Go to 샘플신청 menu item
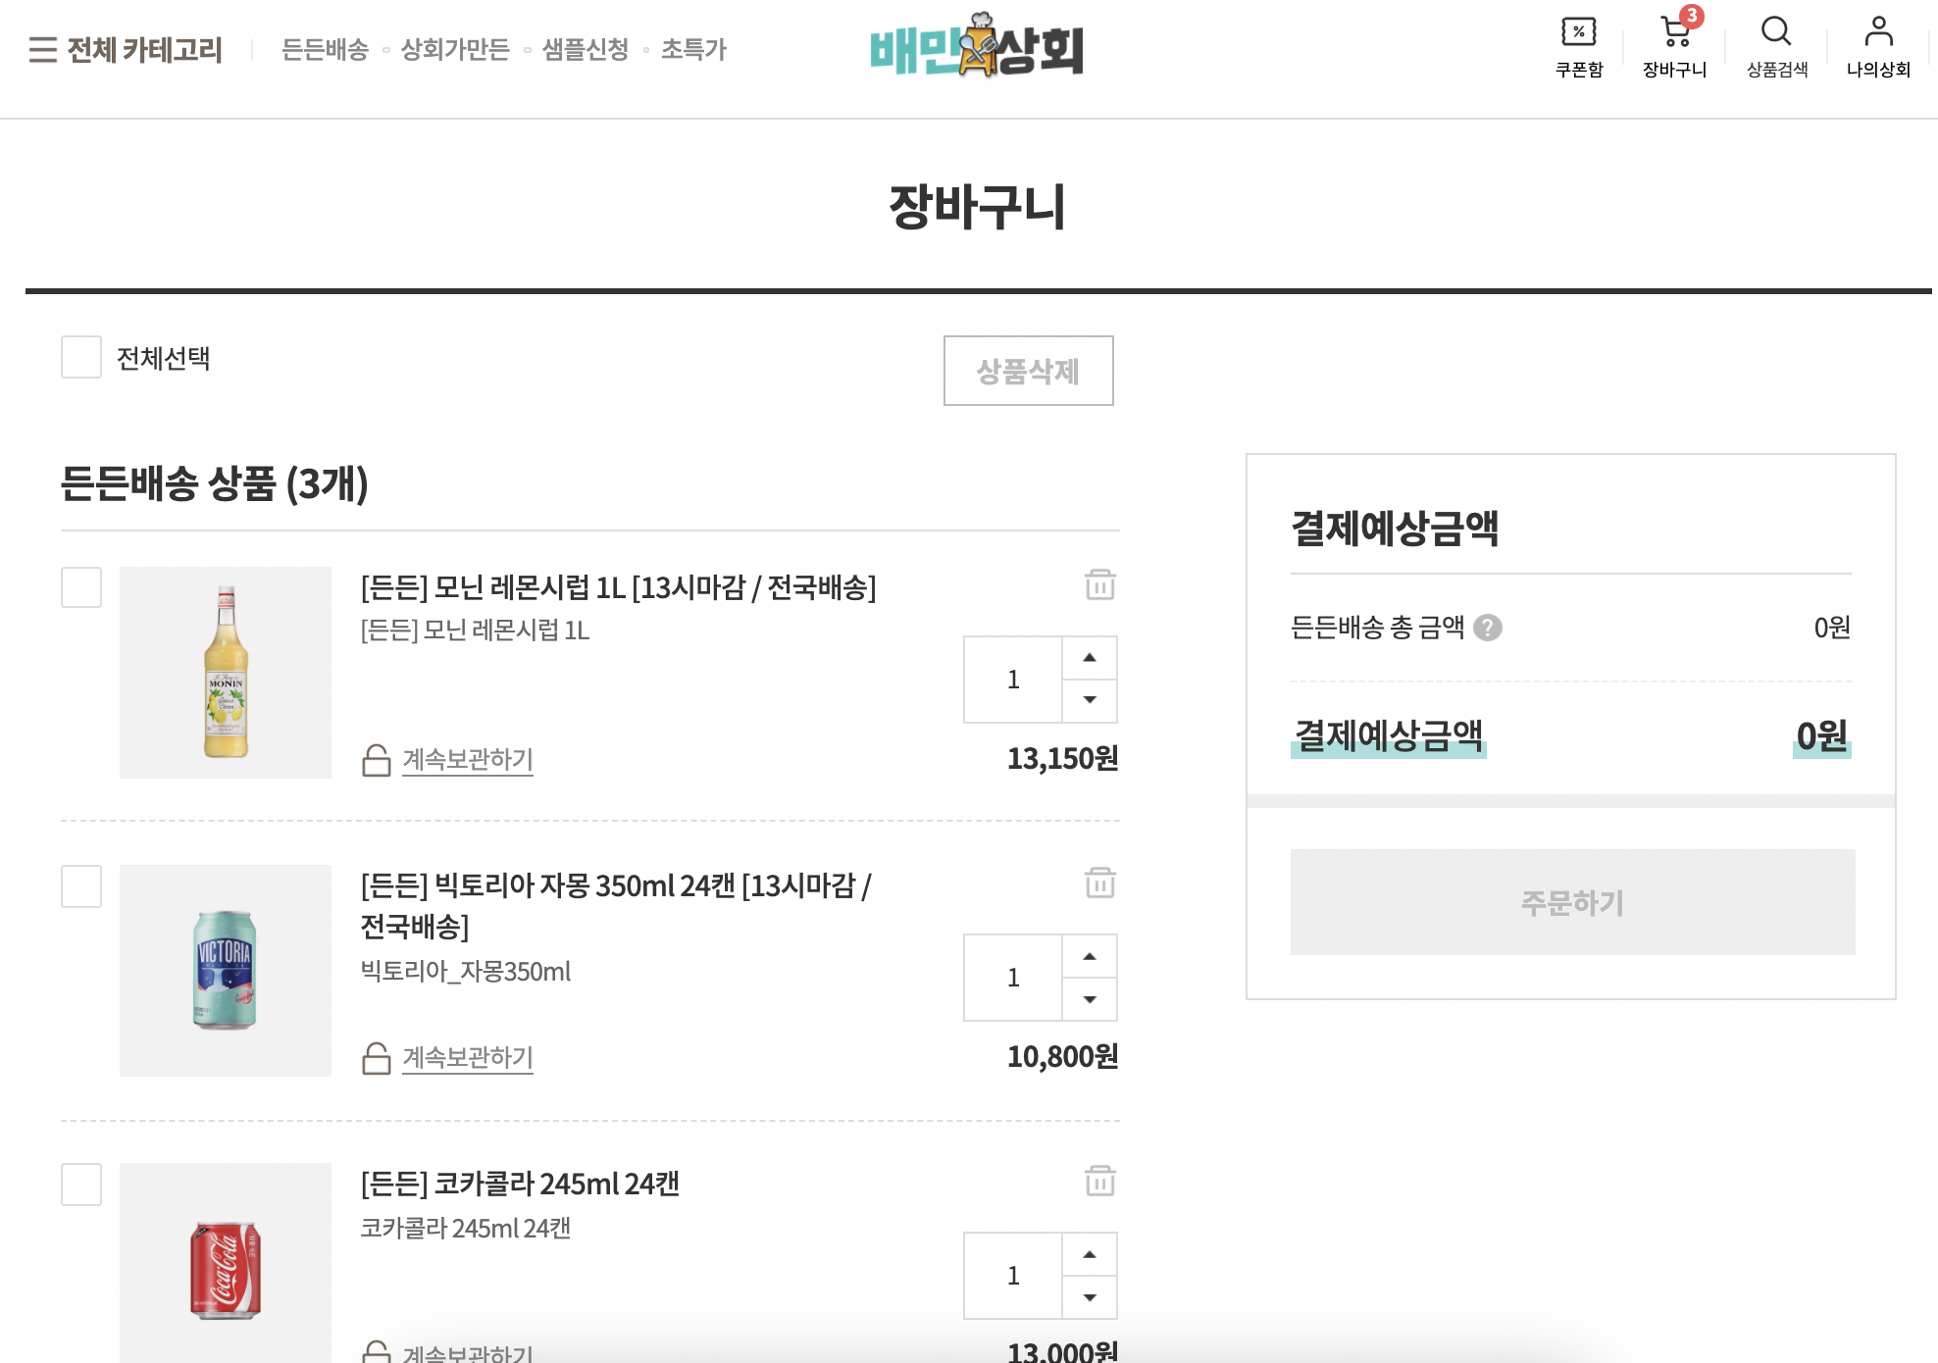This screenshot has width=1938, height=1363. [x=586, y=49]
